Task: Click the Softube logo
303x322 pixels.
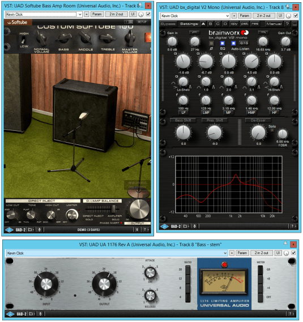Action: coord(18,22)
